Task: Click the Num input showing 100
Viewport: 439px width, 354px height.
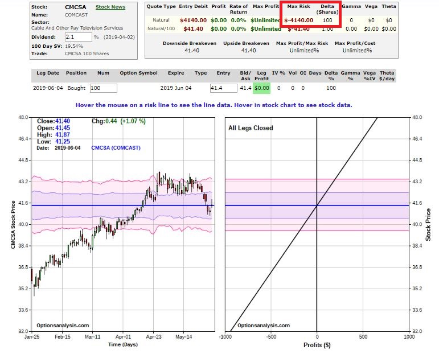Action: [103, 88]
